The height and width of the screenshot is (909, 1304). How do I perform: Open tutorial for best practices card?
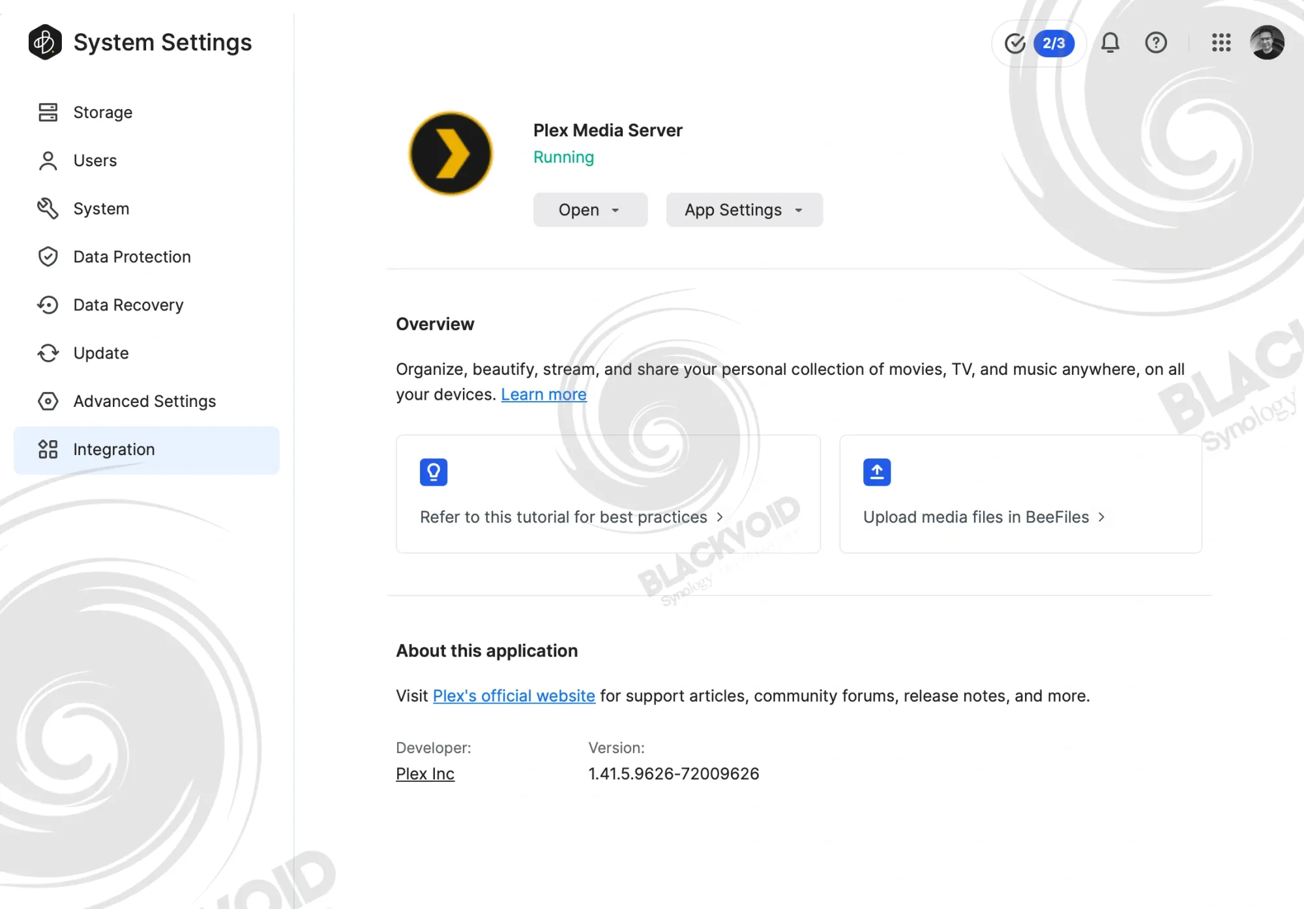608,494
